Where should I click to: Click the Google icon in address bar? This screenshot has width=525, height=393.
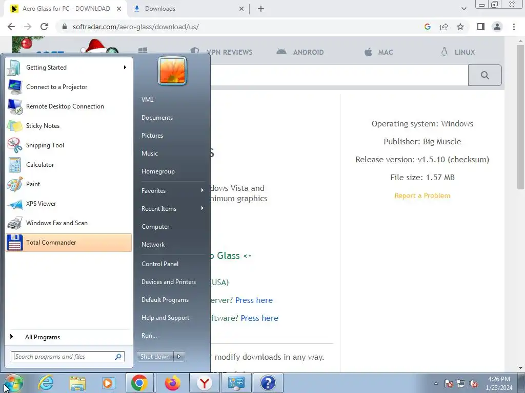(x=427, y=27)
